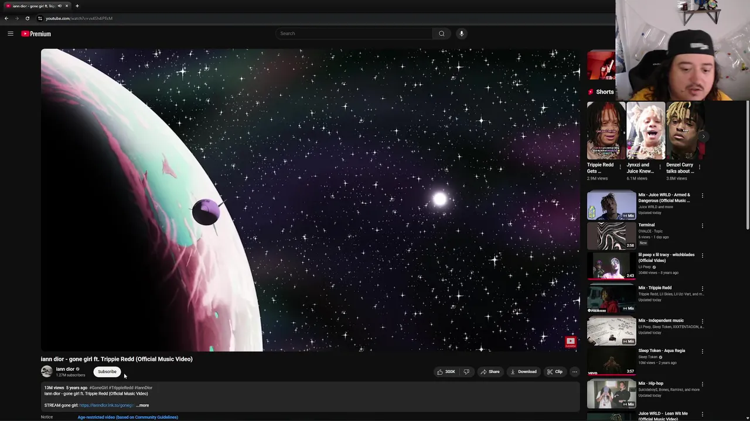This screenshot has height=421, width=750.
Task: Open options for Juice WRLD Armed mix
Action: point(702,196)
